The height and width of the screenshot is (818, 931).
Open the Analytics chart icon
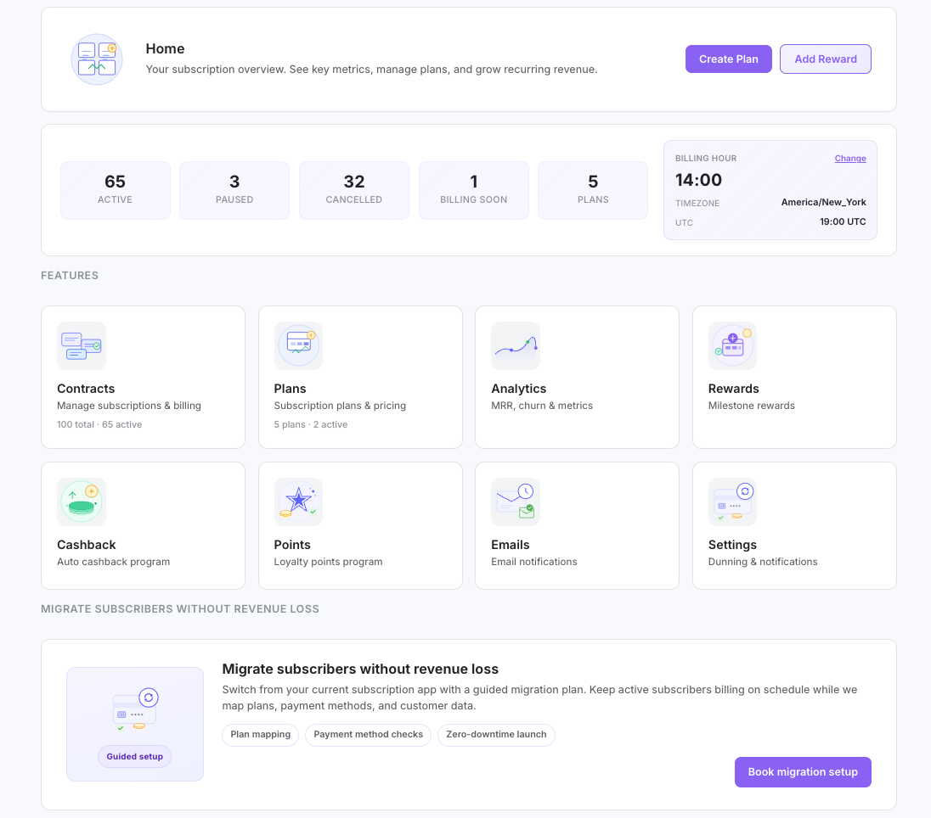point(516,346)
